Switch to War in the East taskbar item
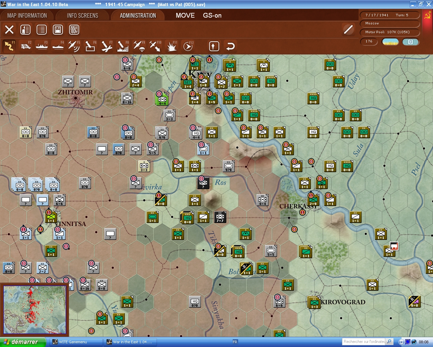Image resolution: width=433 pixels, height=347 pixels. [x=130, y=342]
